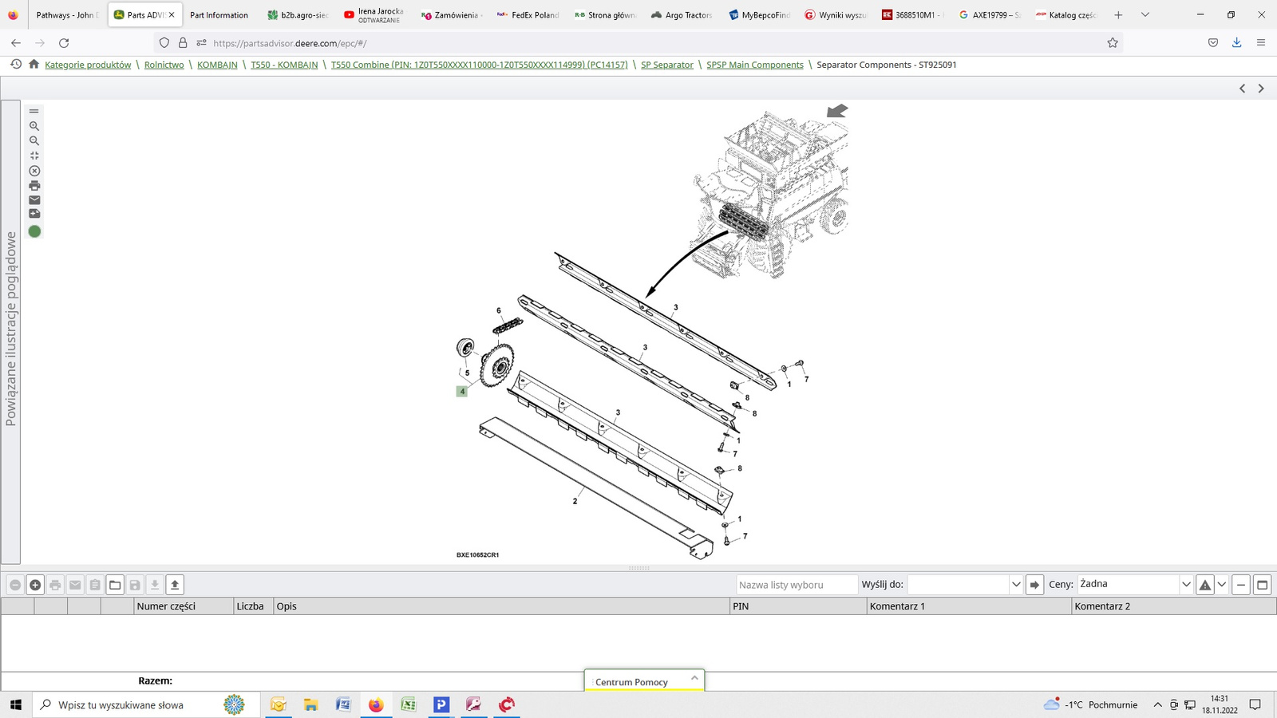This screenshot has width=1277, height=718.
Task: Click the add note icon in the diagram toolbar
Action: coord(34,214)
